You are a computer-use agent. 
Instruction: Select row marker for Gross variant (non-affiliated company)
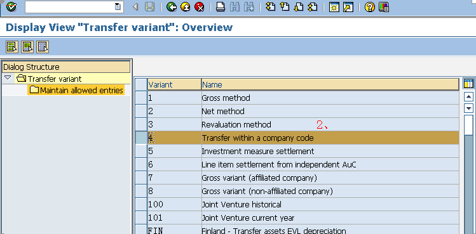click(141, 192)
